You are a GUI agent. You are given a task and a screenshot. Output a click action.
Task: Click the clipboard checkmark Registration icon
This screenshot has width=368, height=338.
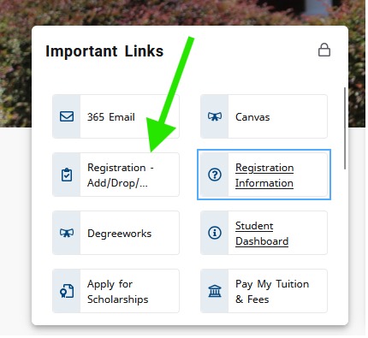(67, 175)
